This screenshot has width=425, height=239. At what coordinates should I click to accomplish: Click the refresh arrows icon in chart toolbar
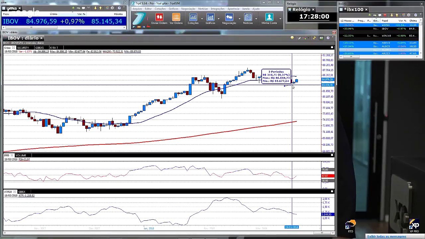(x=314, y=38)
